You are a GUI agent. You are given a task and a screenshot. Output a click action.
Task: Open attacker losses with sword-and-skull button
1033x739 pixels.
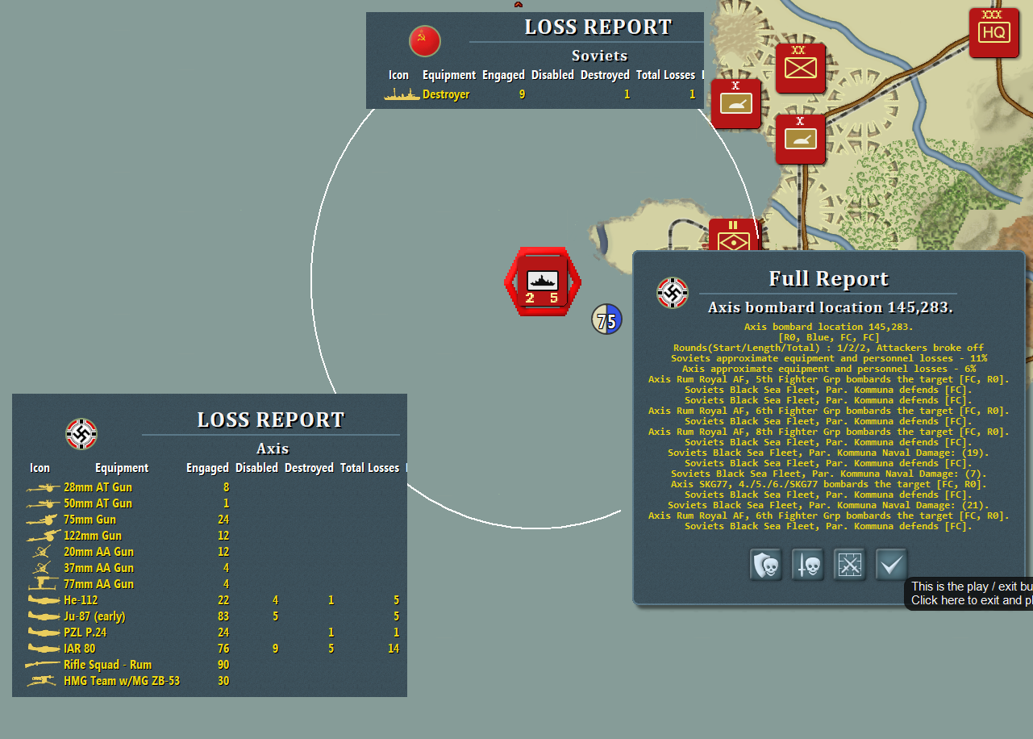point(808,565)
